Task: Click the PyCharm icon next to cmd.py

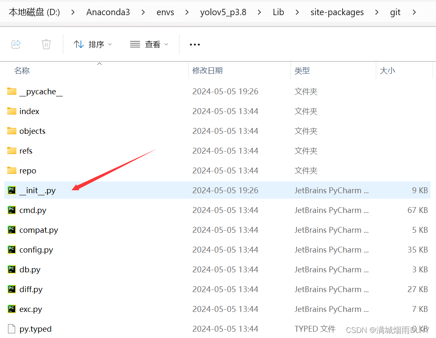Action: point(11,210)
